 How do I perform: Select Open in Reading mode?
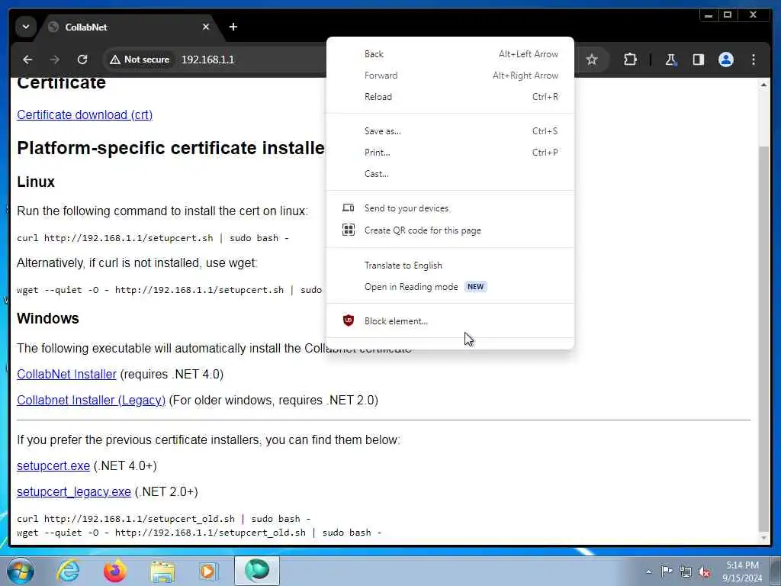click(450, 287)
